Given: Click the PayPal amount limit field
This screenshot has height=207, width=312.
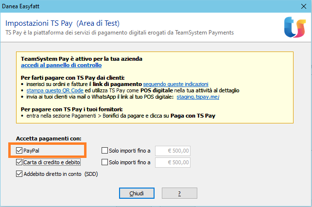Looking at the screenshot, I should pos(173,151).
